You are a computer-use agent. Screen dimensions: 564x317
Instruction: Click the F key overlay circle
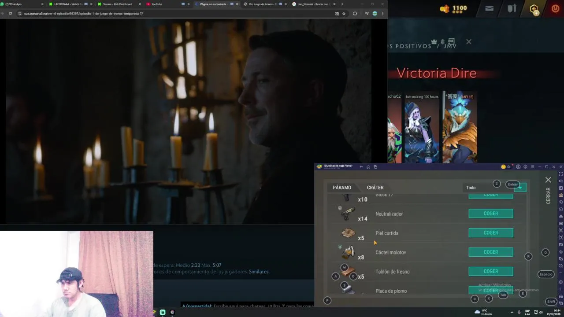[327, 300]
